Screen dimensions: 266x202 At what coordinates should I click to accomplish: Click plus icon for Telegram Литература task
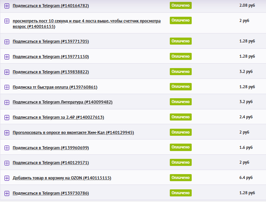click(x=7, y=102)
